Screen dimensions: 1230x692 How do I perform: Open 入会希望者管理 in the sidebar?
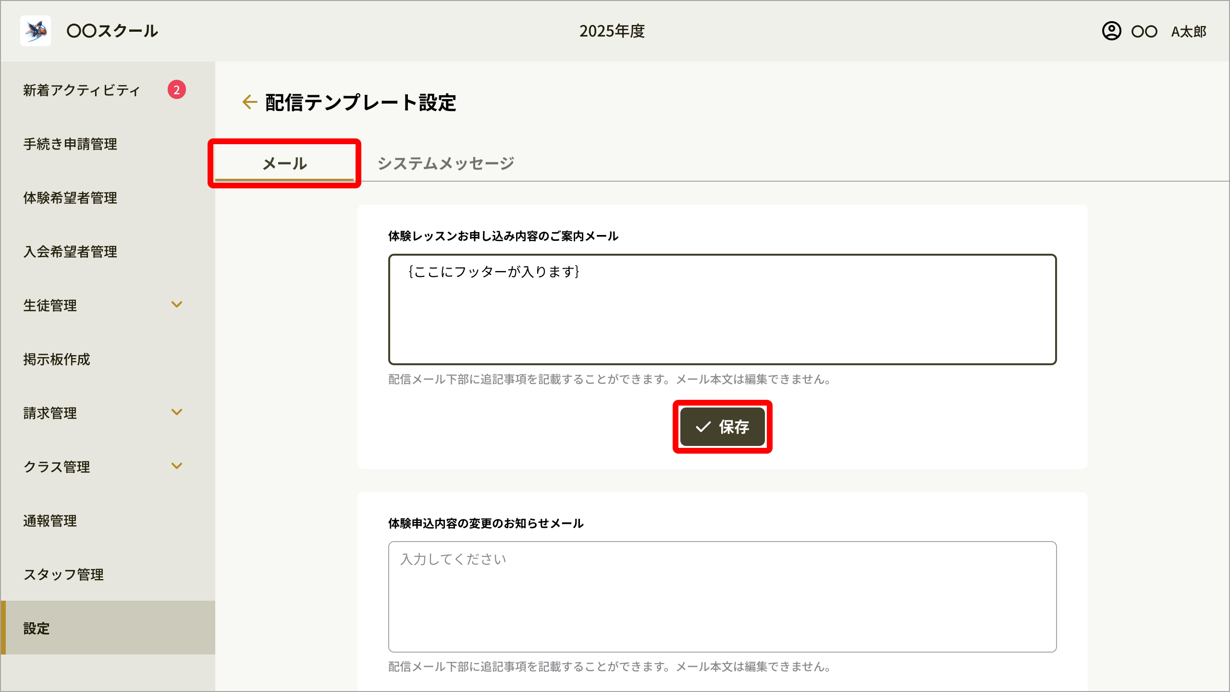click(x=108, y=252)
